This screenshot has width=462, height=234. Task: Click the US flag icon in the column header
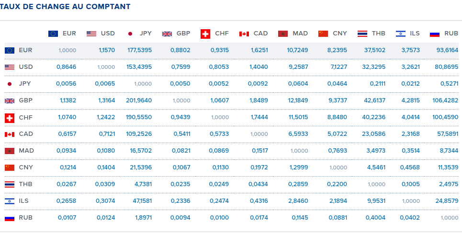(x=91, y=33)
